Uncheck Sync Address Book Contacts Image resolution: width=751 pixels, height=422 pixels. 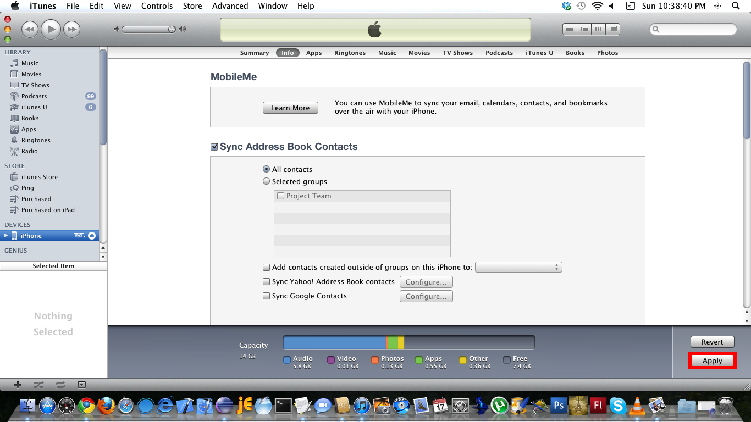[214, 147]
